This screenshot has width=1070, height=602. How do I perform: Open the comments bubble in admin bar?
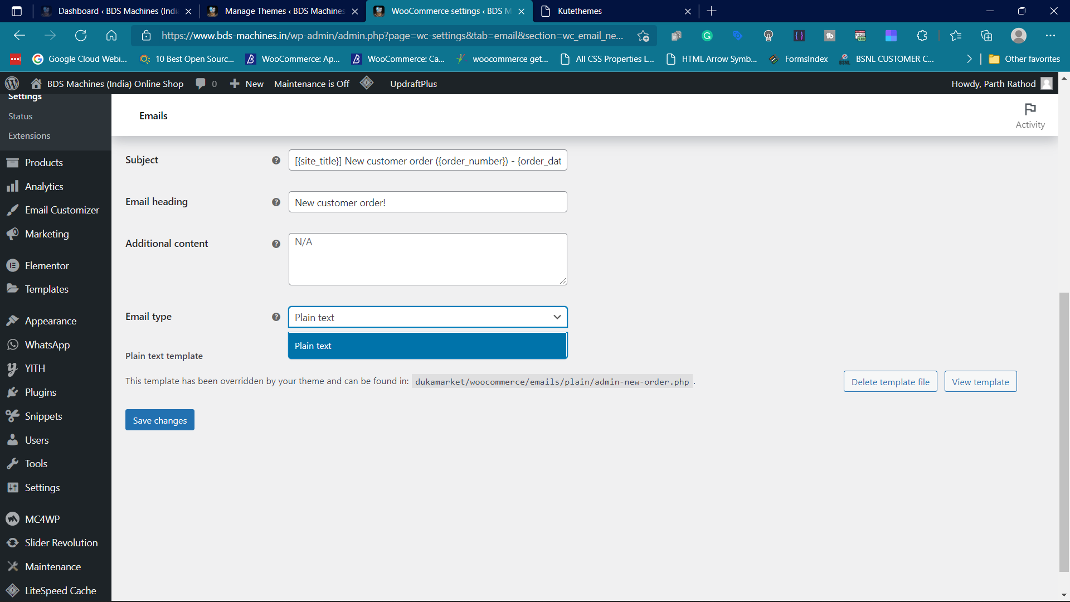click(x=201, y=84)
